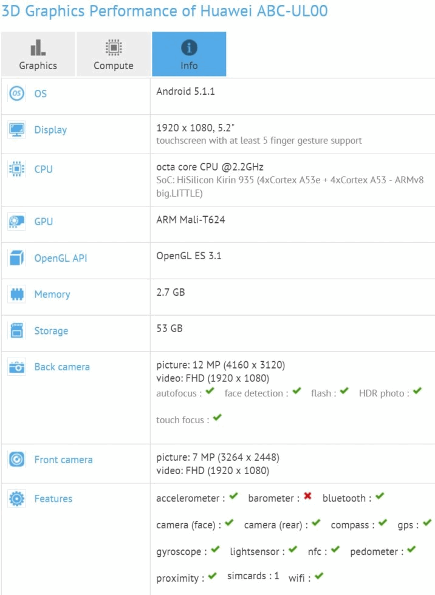Click the nfc green checkmark
Screen dimensions: 435x595
(335, 549)
